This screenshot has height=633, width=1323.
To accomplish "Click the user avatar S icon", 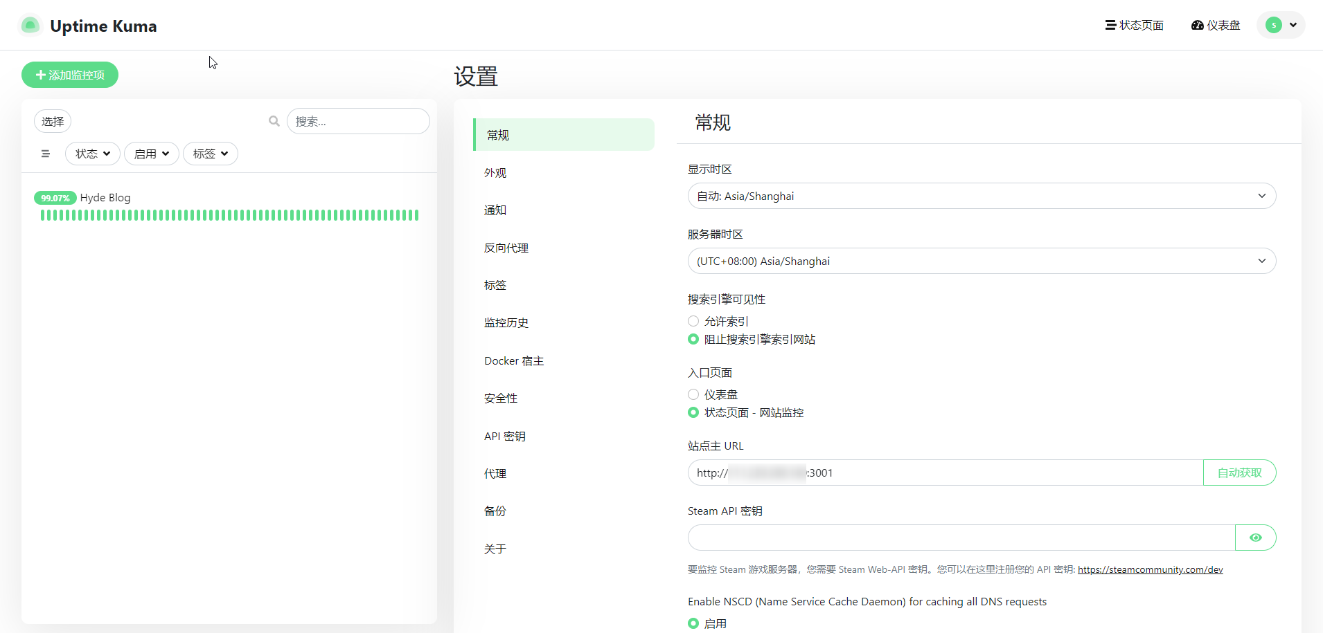I will [1274, 25].
